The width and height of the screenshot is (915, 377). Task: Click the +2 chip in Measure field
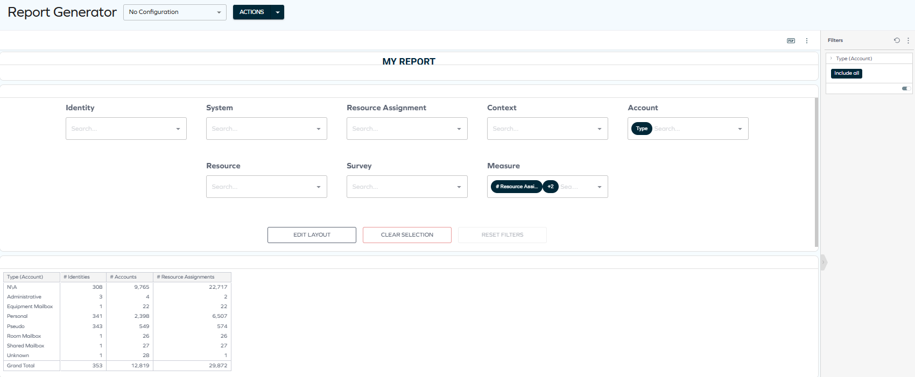click(x=551, y=187)
